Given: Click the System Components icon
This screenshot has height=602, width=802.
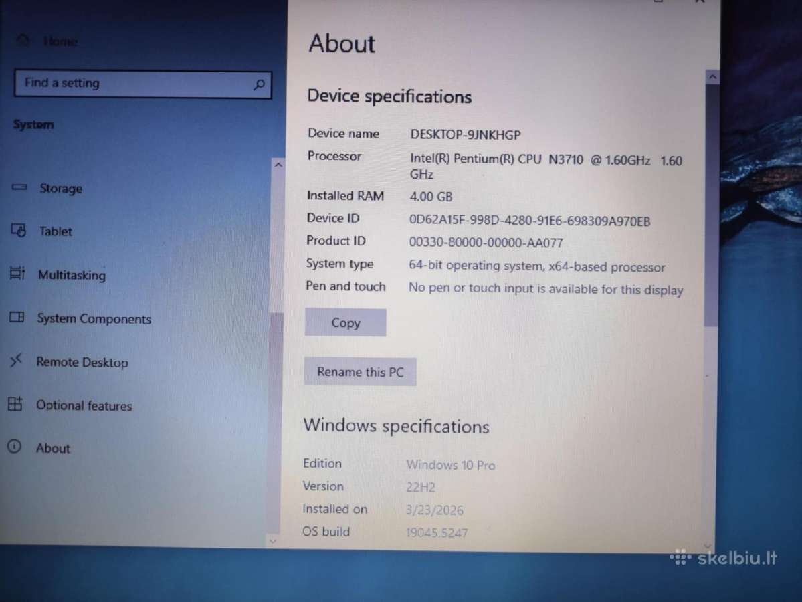Looking at the screenshot, I should point(17,317).
